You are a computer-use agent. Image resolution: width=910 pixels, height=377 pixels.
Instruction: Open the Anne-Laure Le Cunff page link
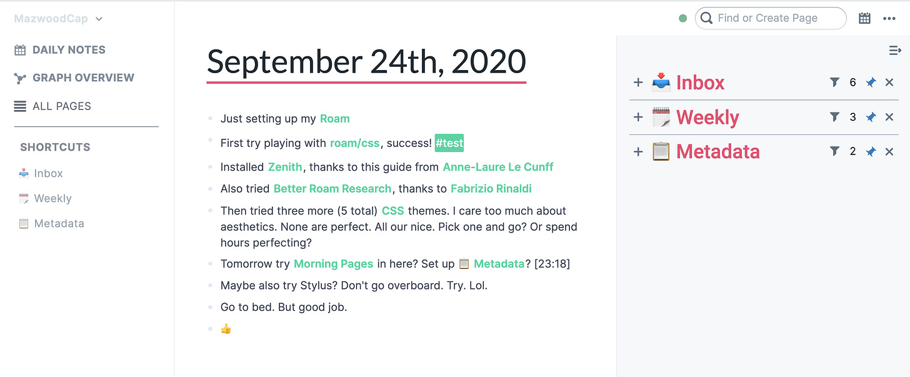coord(498,167)
